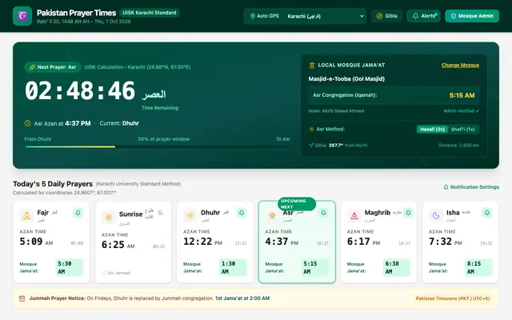The height and width of the screenshot is (320, 512).
Task: Toggle the Sunrise muted bell icon
Action: pyautogui.click(x=160, y=213)
